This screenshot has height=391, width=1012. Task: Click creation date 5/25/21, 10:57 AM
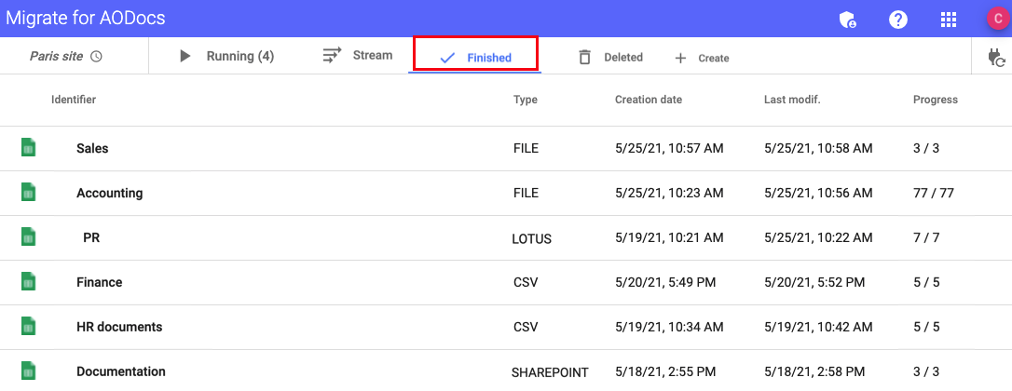point(669,148)
